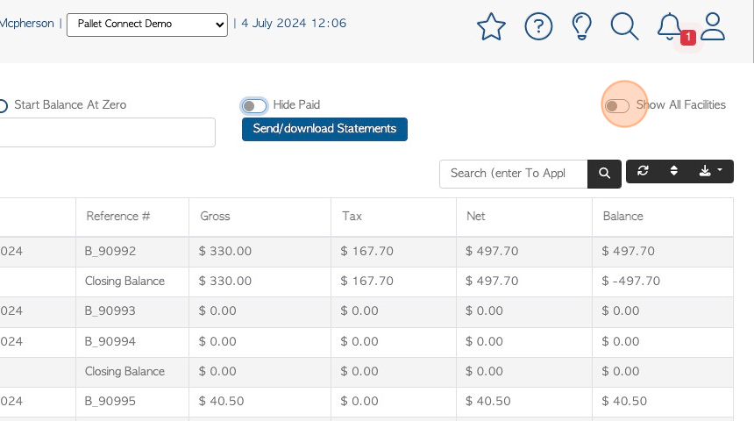The width and height of the screenshot is (754, 421).
Task: Click the Mcpherson user name link
Action: click(27, 23)
